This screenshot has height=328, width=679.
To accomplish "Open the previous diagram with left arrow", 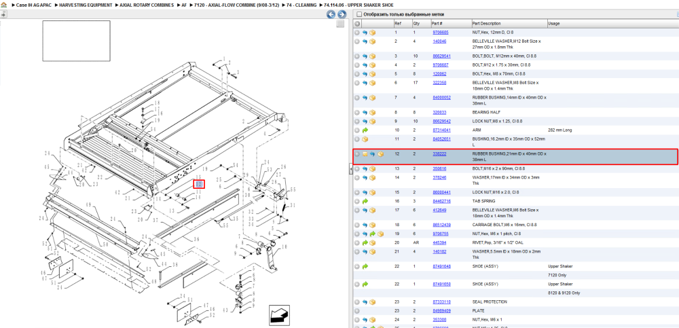I will click(331, 14).
